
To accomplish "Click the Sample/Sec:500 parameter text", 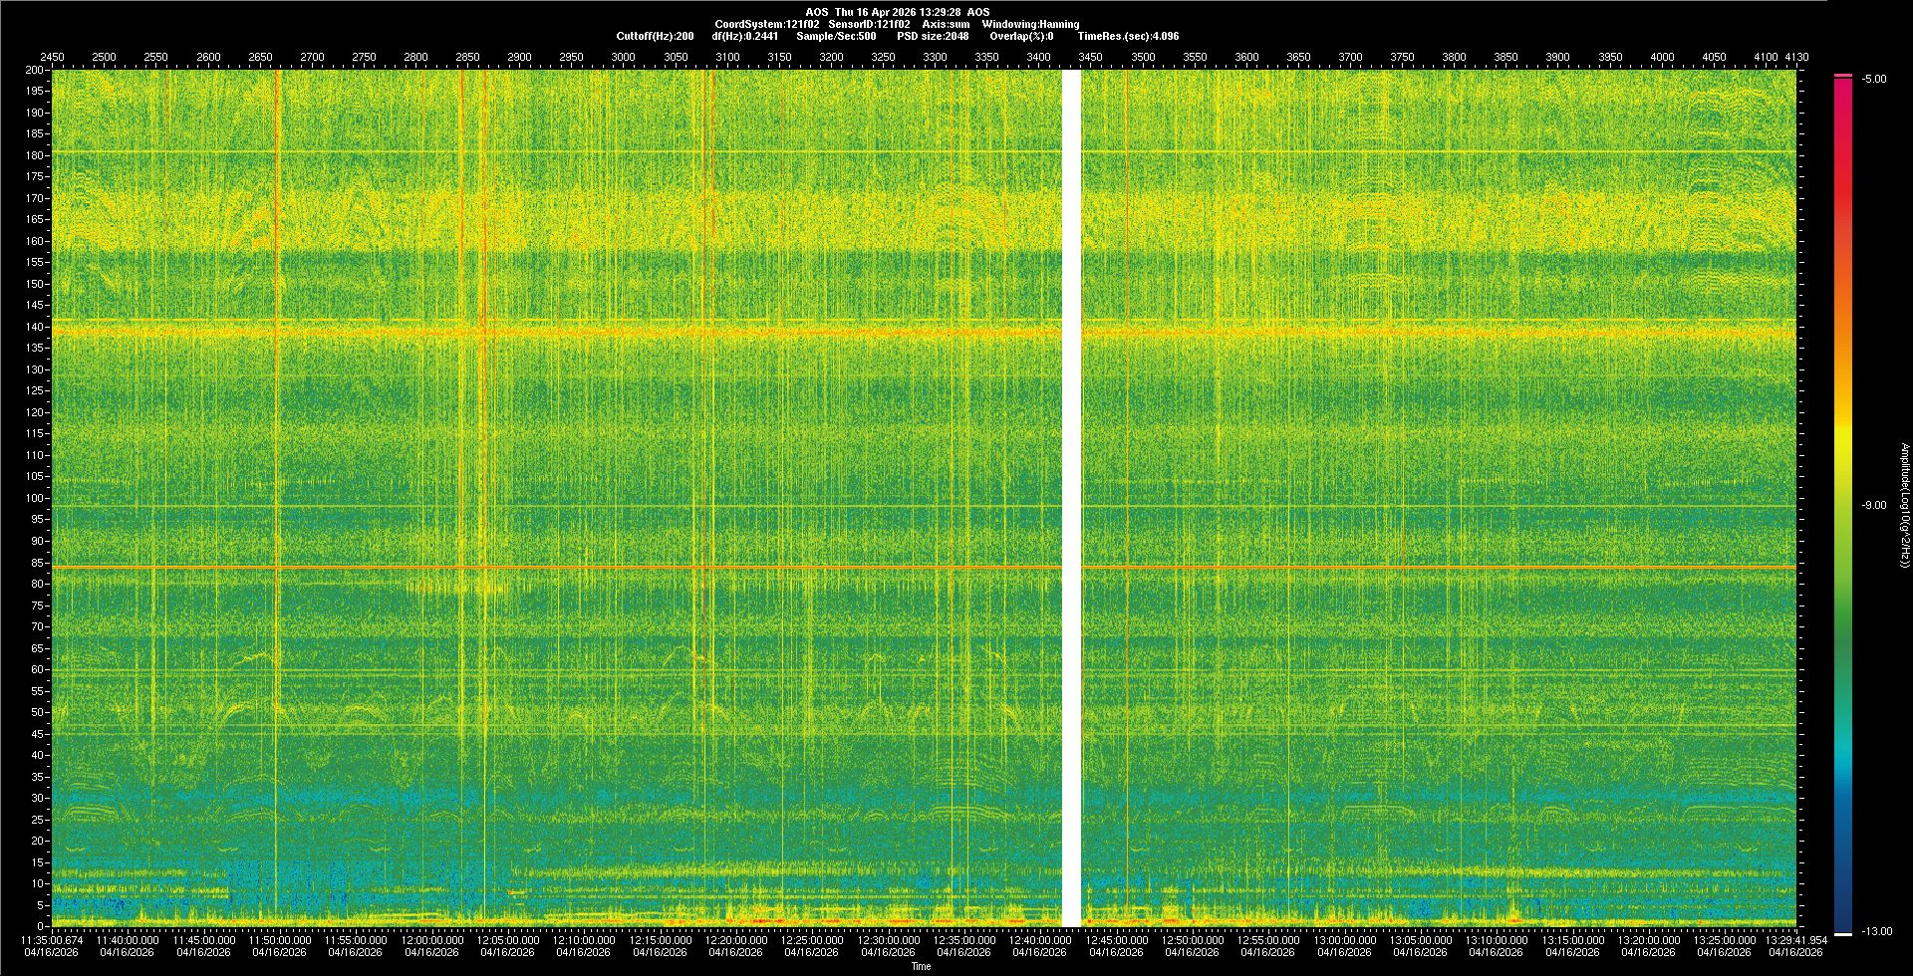I will click(x=836, y=36).
